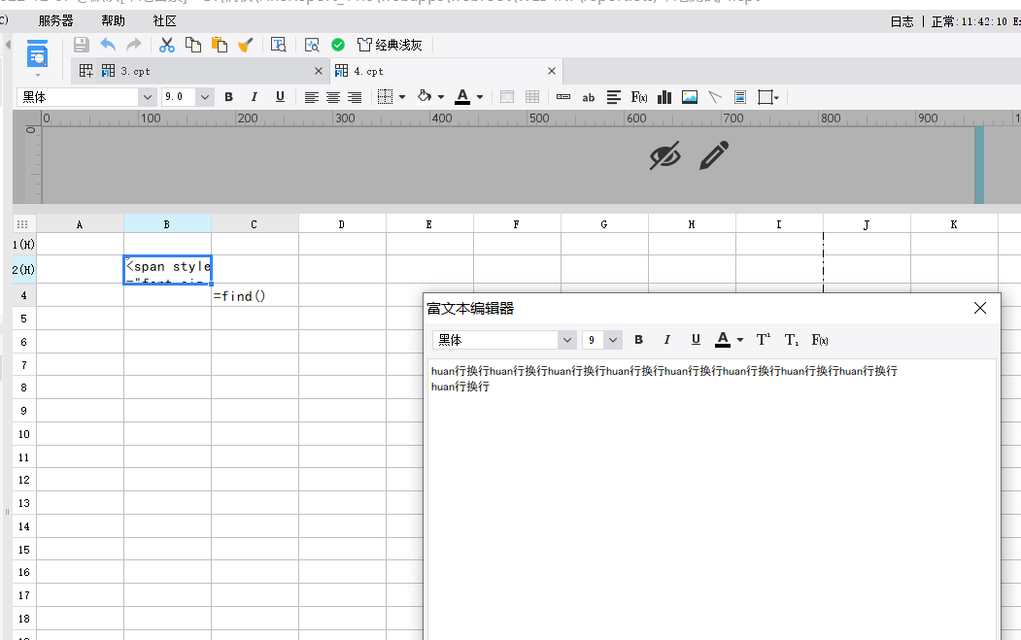Image resolution: width=1021 pixels, height=640 pixels.
Task: Open font size dropdown in rich text editor
Action: point(613,340)
